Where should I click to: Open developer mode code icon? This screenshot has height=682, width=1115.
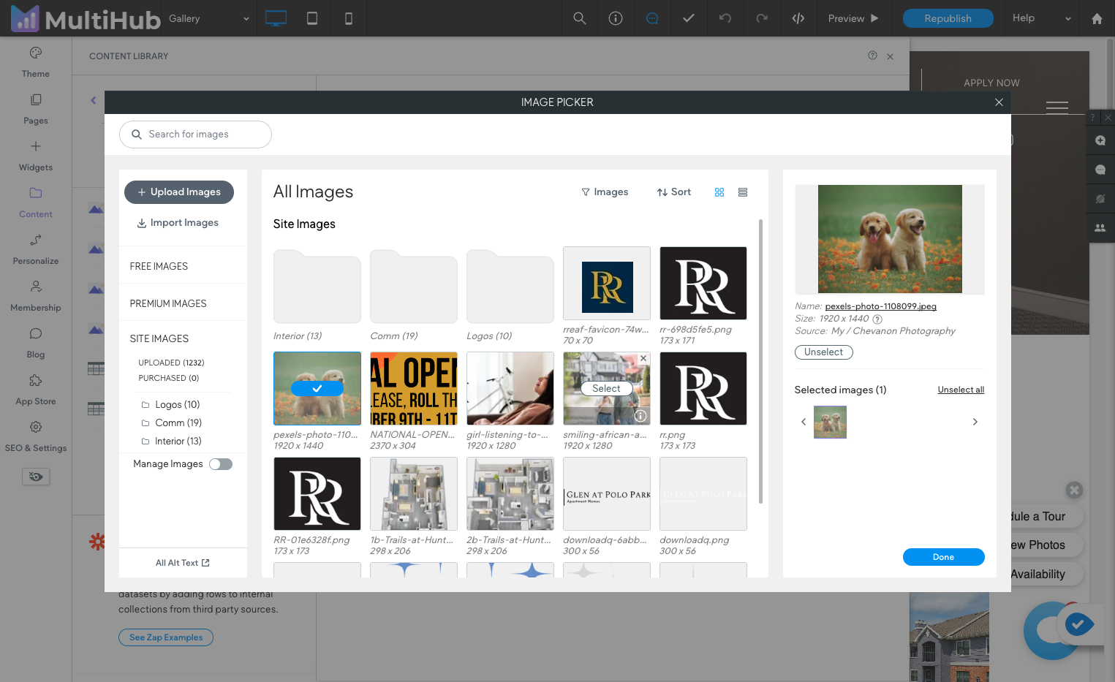[798, 18]
